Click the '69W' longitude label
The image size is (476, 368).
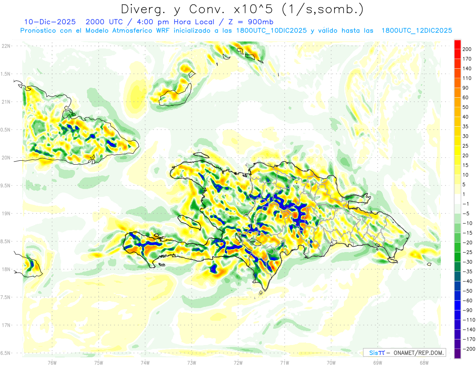point(378,362)
